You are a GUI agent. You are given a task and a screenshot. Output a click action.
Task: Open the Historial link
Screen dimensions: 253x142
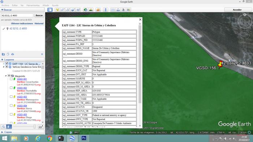(39, 23)
